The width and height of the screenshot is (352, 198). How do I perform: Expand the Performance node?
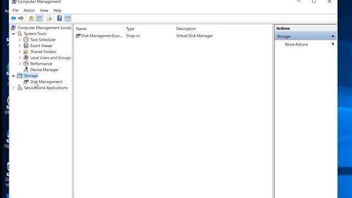point(20,64)
